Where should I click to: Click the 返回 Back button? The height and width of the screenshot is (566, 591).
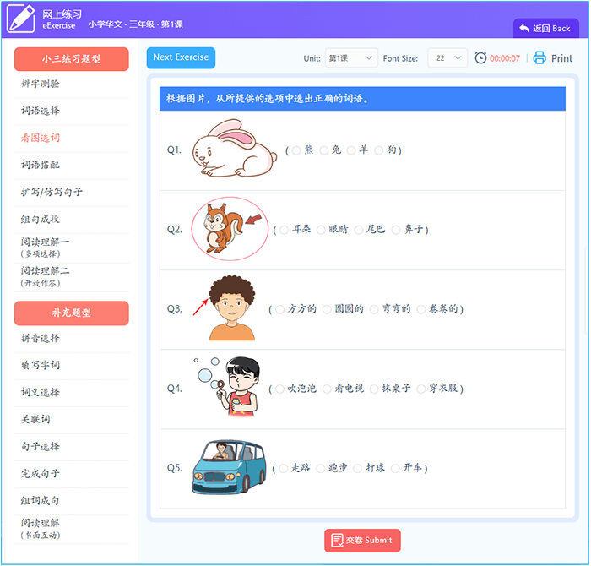coord(545,29)
